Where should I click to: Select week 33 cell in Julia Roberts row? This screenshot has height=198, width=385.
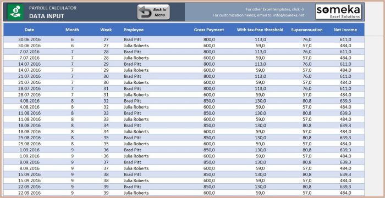tap(106, 119)
